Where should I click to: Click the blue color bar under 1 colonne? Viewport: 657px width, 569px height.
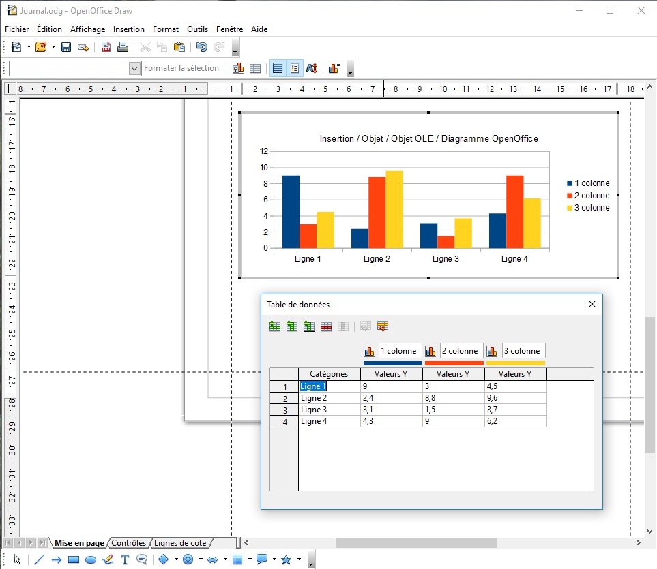[x=392, y=363]
